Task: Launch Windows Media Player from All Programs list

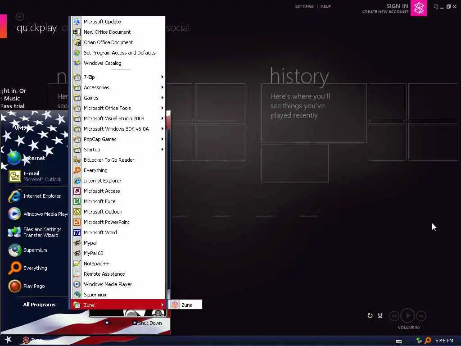Action: (x=118, y=284)
